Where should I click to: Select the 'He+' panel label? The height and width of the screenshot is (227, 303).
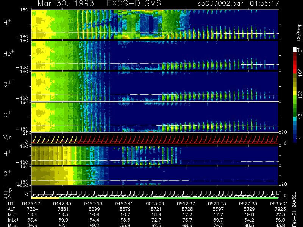9,53
